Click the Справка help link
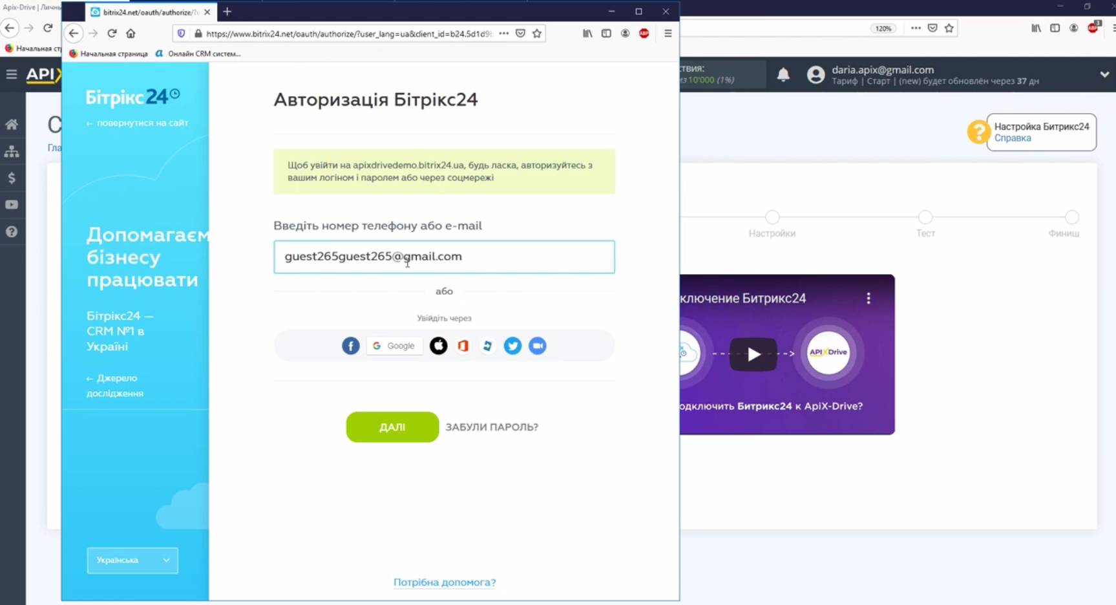 1013,138
